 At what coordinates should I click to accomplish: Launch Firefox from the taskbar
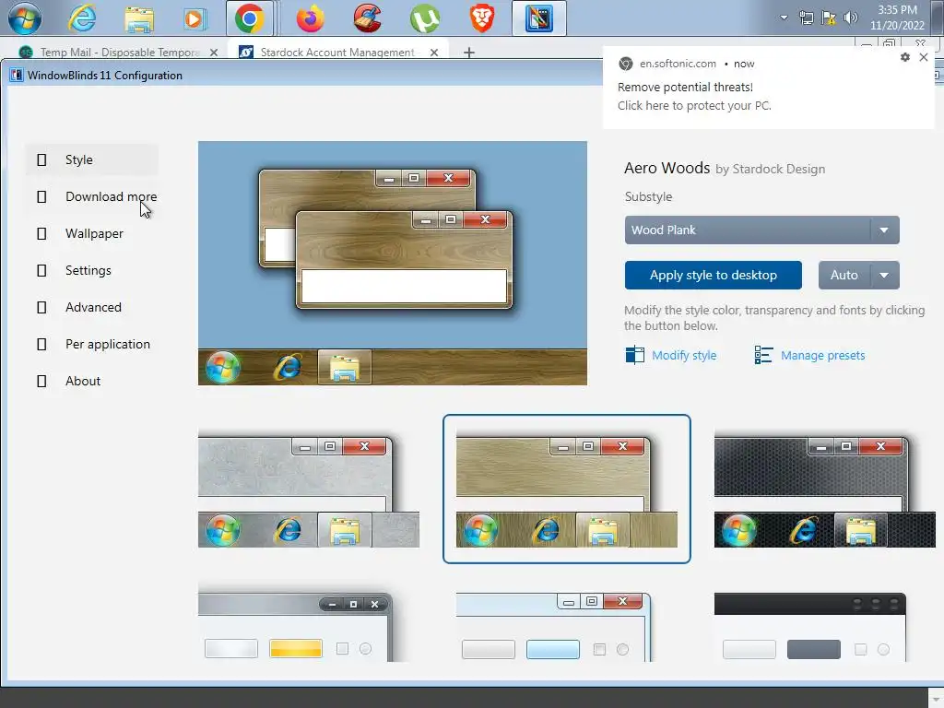[x=310, y=18]
